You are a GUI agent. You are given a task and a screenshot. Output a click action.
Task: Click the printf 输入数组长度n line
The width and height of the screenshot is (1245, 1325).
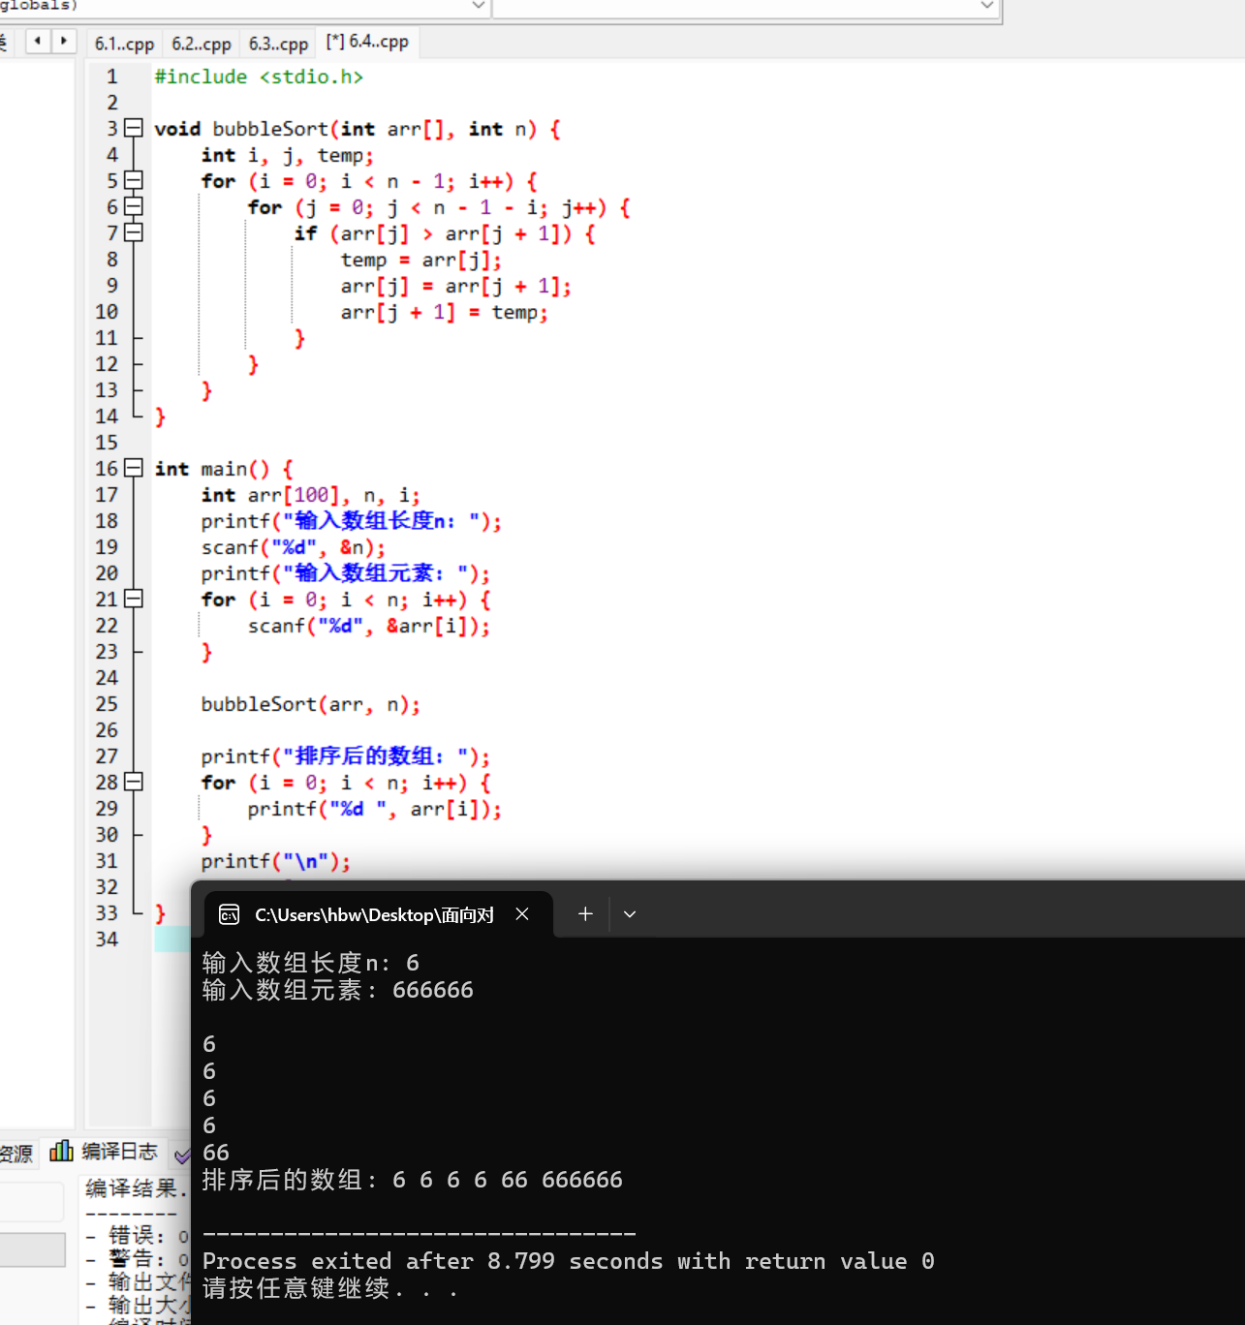352,521
